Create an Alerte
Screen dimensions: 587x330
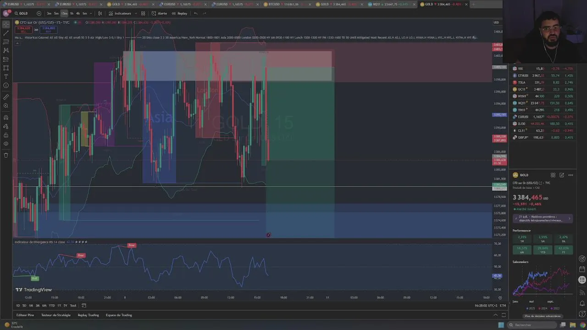[160, 13]
